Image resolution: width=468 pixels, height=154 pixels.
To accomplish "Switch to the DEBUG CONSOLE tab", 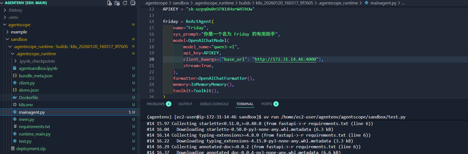I will (x=214, y=104).
